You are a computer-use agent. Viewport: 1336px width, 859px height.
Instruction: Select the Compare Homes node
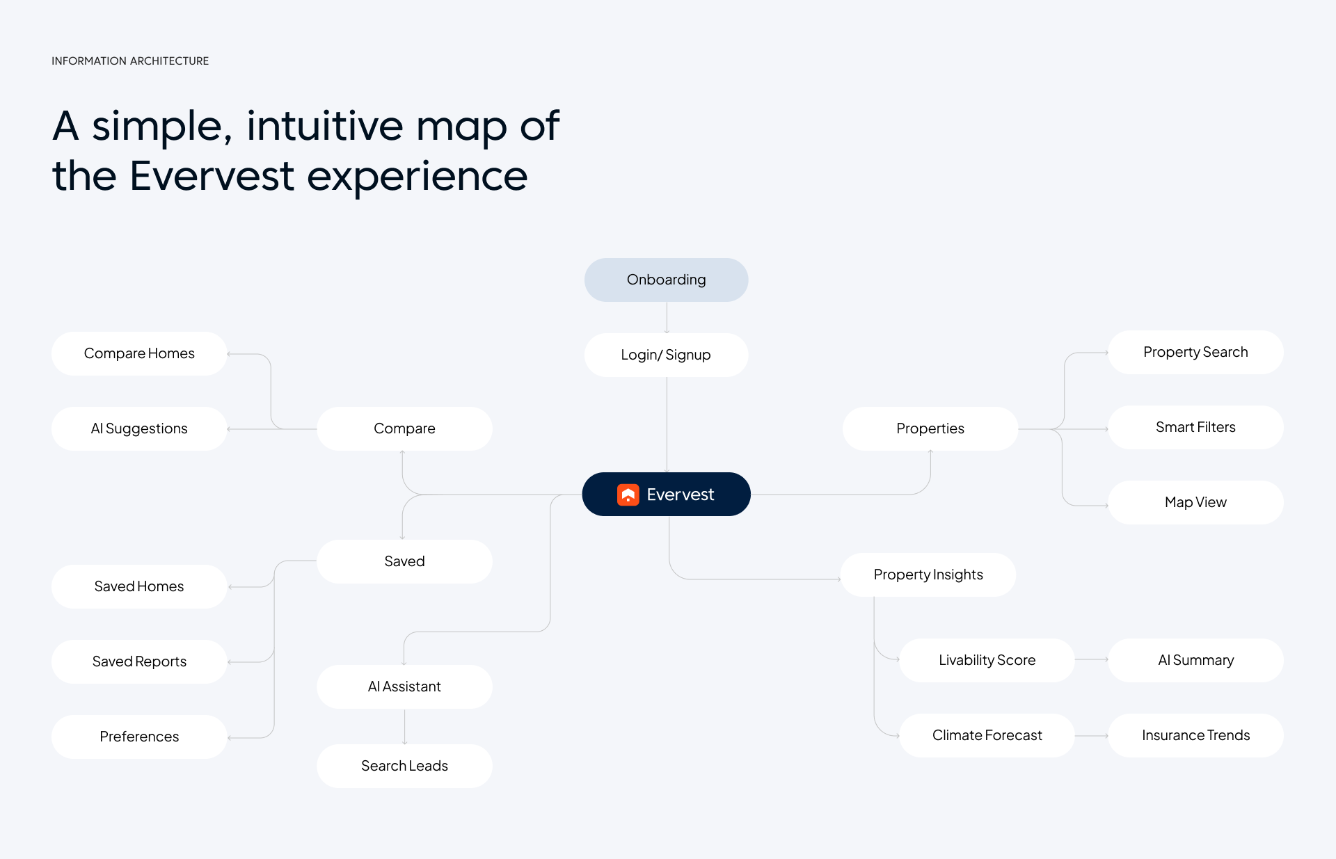(x=139, y=353)
